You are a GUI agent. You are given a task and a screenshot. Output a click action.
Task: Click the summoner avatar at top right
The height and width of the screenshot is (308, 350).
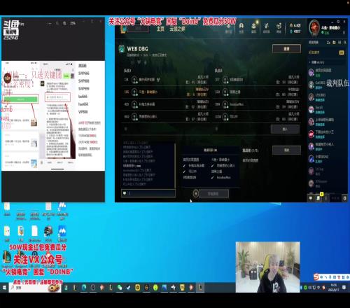point(314,27)
